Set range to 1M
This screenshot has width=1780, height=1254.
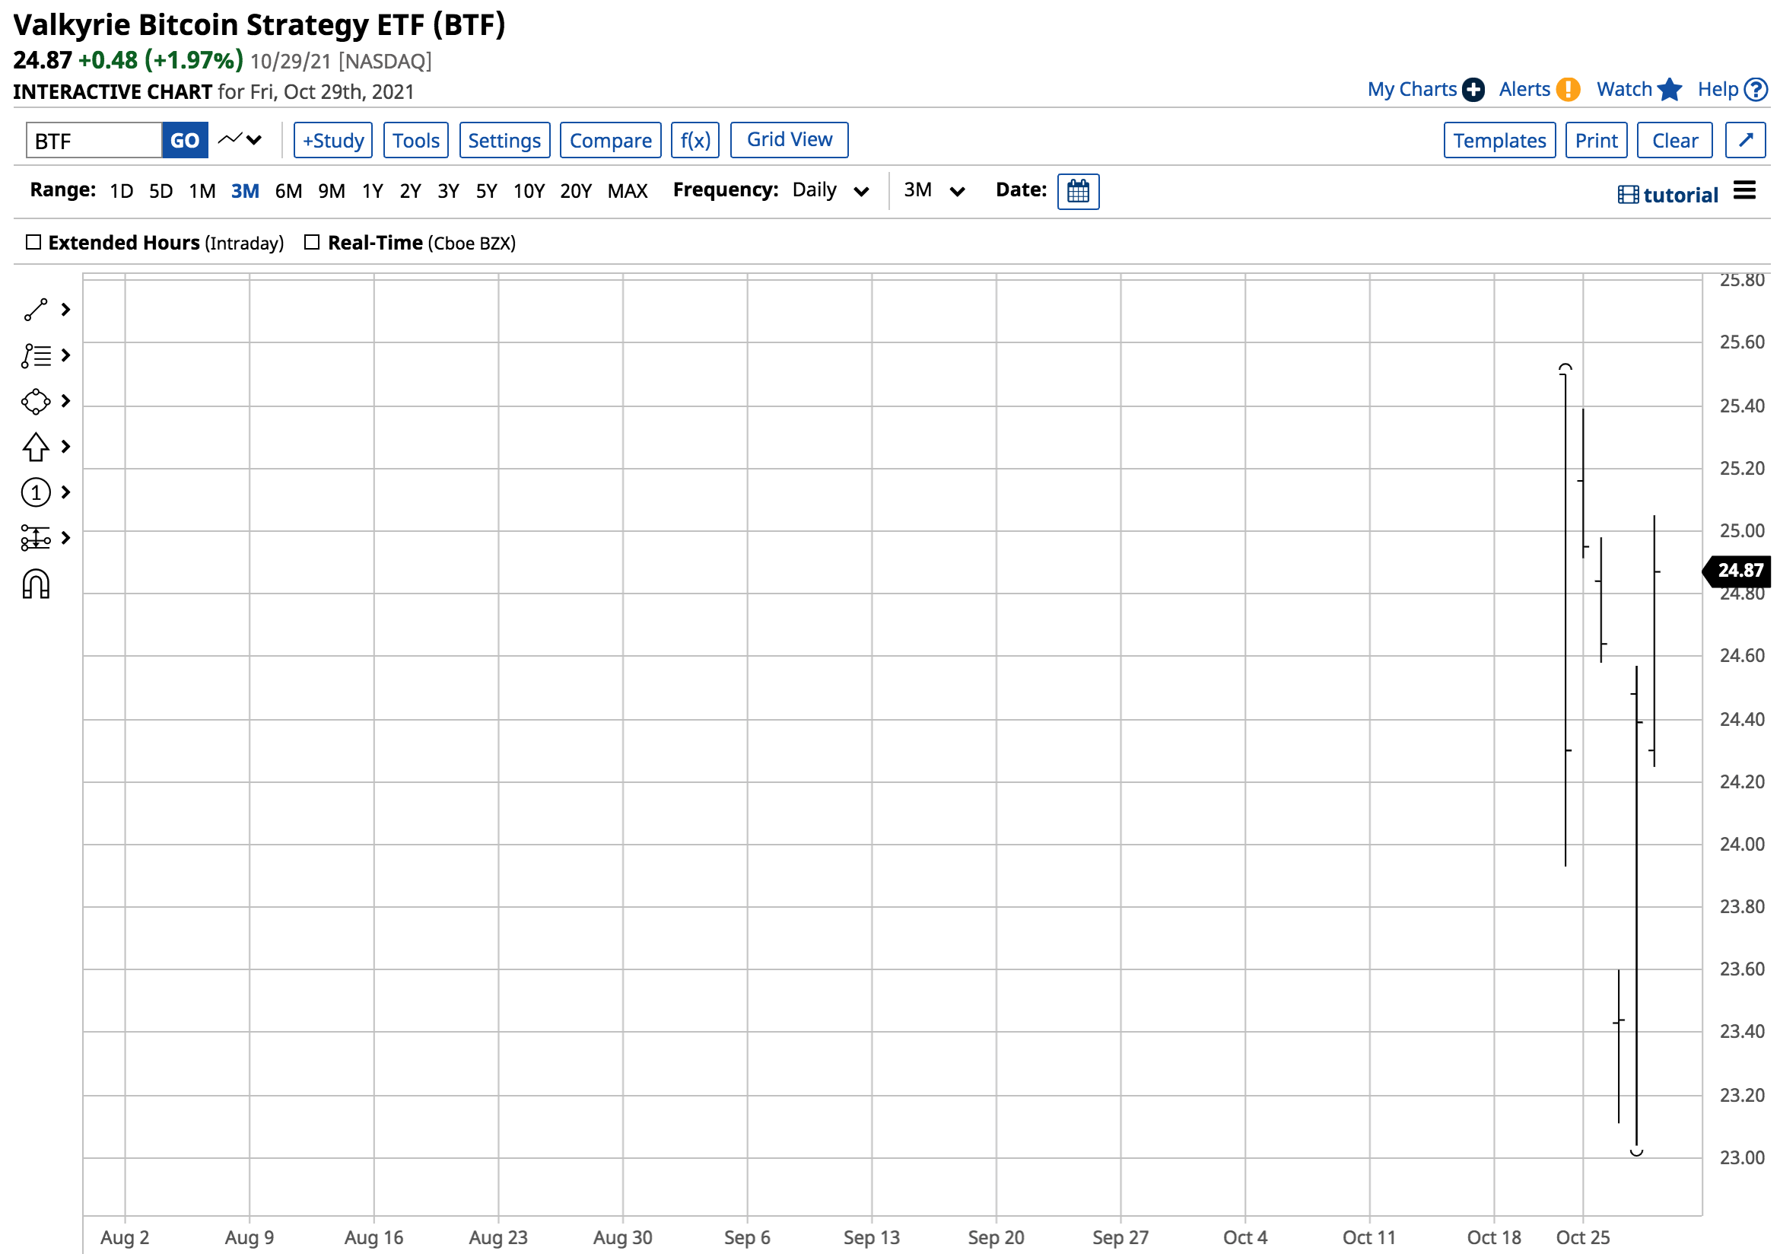click(x=202, y=191)
